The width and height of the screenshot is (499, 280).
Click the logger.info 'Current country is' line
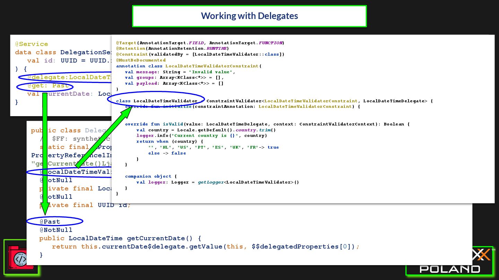[202, 136]
